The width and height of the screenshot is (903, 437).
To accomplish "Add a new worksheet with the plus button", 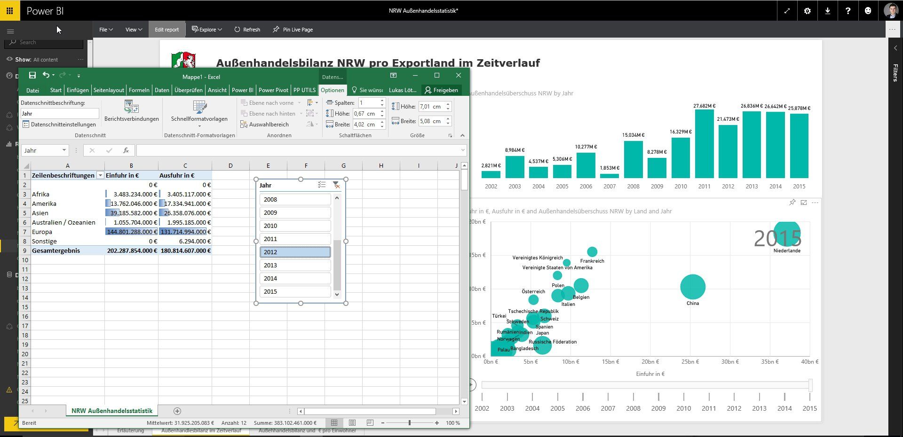I will [x=177, y=411].
